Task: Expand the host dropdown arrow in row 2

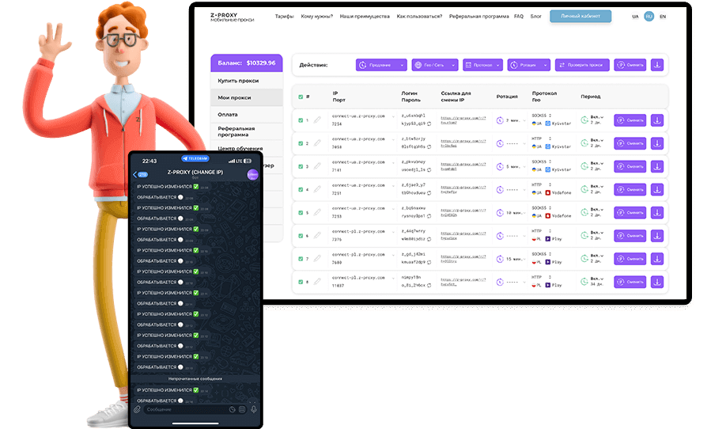Action: pyautogui.click(x=393, y=139)
